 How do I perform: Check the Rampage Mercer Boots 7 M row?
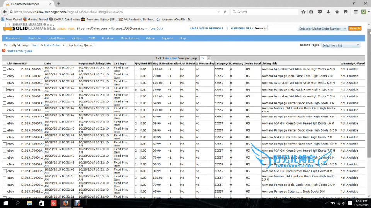pyautogui.click(x=5, y=103)
